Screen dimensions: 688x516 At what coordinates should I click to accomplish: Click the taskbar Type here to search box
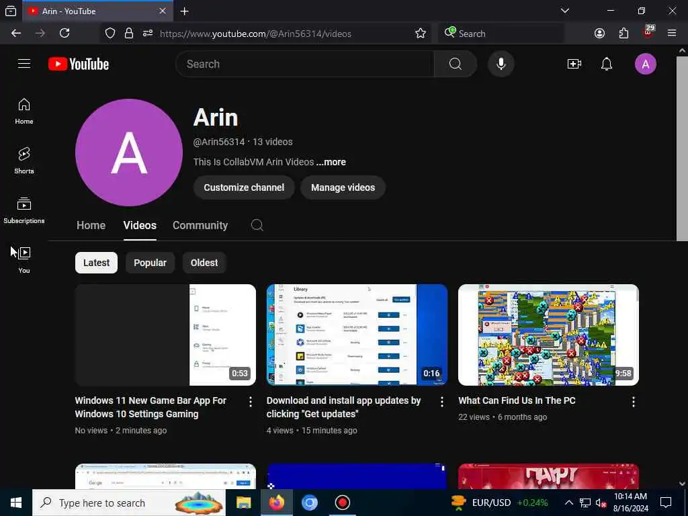point(128,503)
